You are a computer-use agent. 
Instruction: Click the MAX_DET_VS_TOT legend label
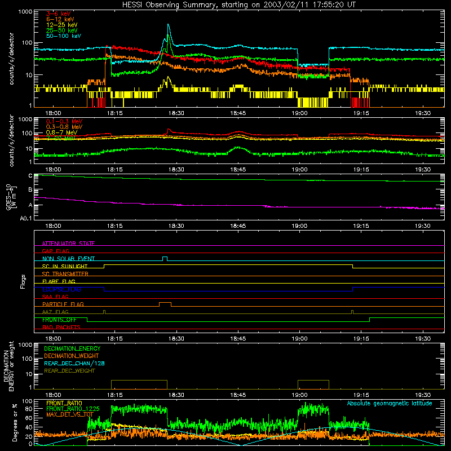(70, 414)
